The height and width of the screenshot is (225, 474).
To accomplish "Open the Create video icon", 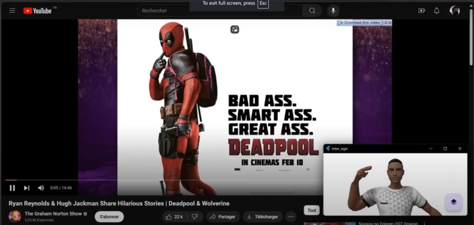I will 422,11.
